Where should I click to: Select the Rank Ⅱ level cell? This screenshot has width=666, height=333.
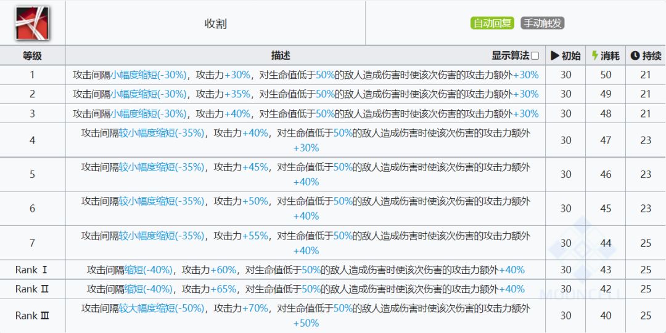32,289
